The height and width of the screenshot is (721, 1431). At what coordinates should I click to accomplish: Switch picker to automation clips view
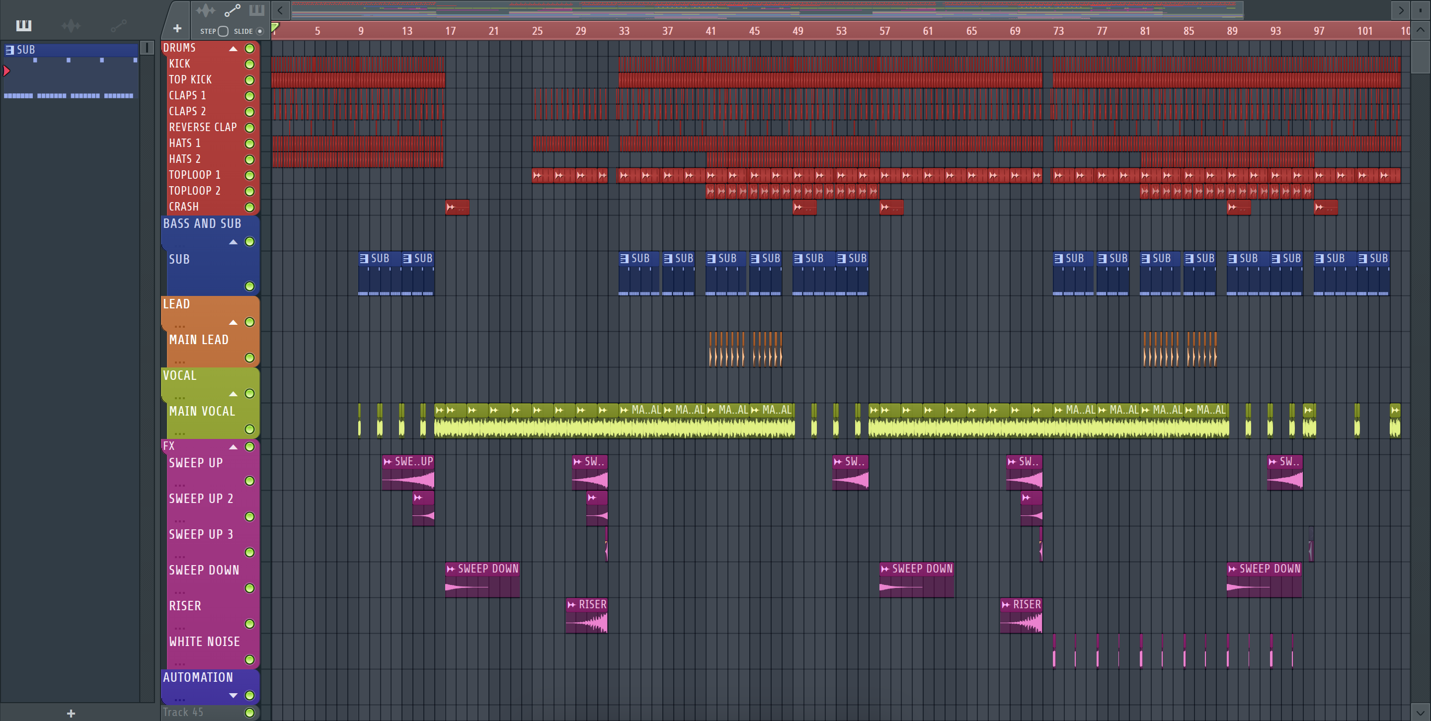point(118,25)
